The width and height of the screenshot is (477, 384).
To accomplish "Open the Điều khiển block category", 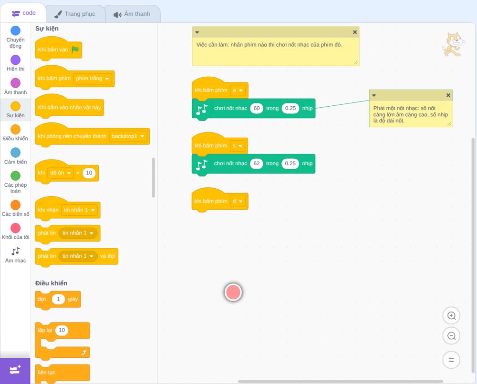I will tap(15, 133).
